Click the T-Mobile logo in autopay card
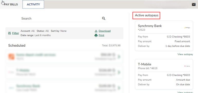Screen dimensions: 198x93 (x=187, y=66)
